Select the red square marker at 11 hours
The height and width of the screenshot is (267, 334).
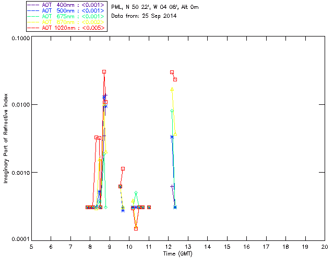coord(149,207)
